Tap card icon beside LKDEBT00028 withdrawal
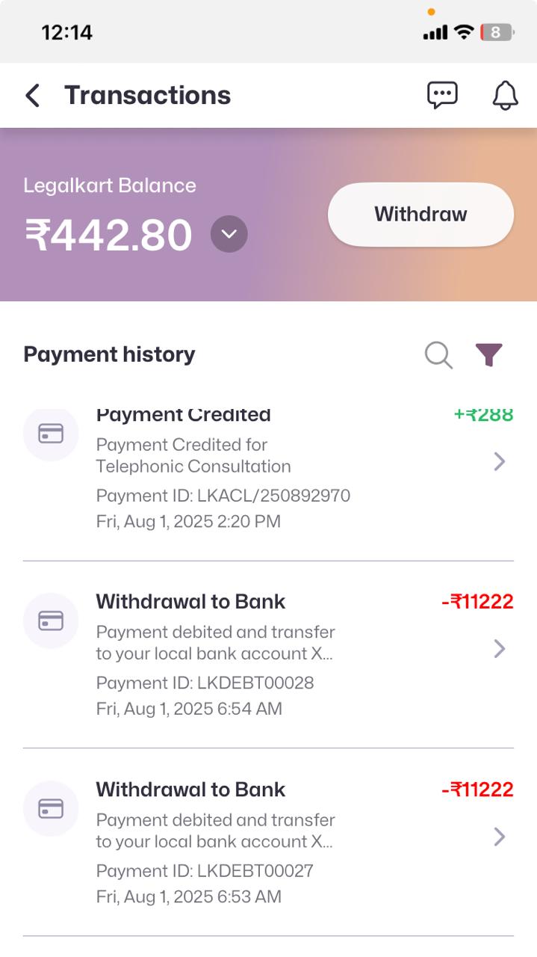This screenshot has height=957, width=537. pos(51,621)
